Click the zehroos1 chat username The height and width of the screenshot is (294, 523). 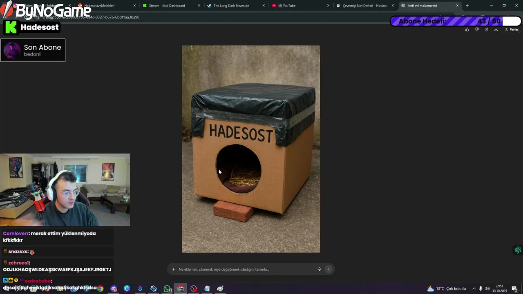19,263
